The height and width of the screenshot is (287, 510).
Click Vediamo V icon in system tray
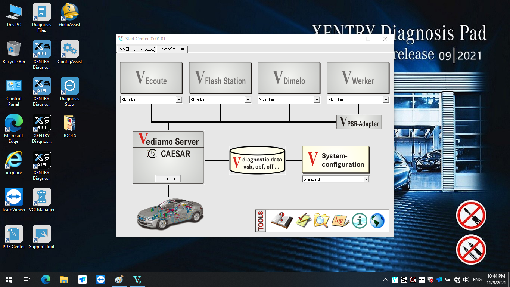(395, 280)
